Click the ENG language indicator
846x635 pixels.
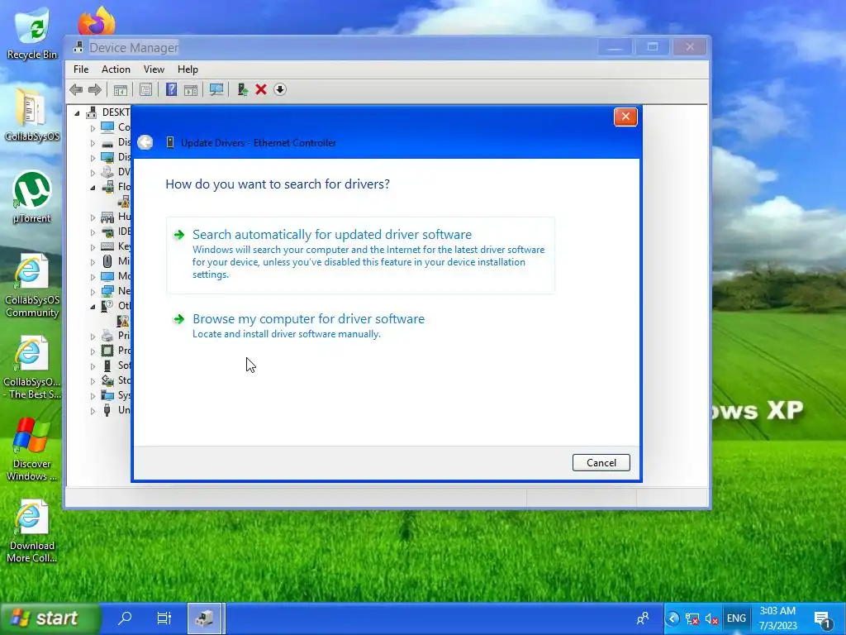click(x=736, y=618)
